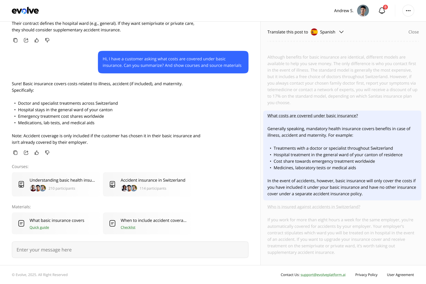Click the Andrew S. username

point(344,11)
